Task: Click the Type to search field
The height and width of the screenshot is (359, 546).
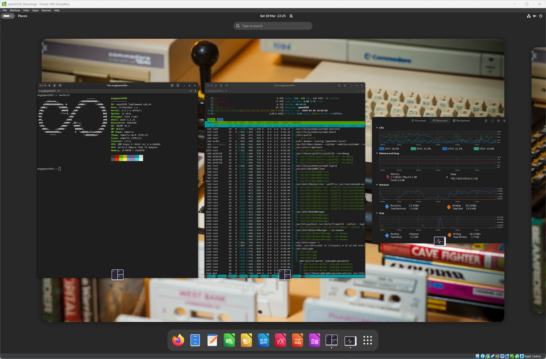Action: (273, 26)
